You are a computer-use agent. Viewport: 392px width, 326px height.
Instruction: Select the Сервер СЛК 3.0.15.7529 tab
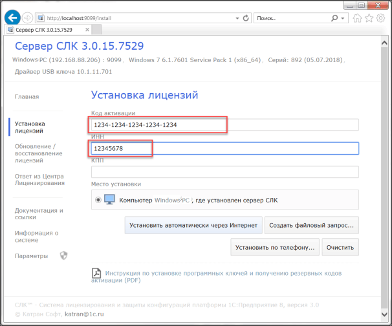[x=48, y=30]
